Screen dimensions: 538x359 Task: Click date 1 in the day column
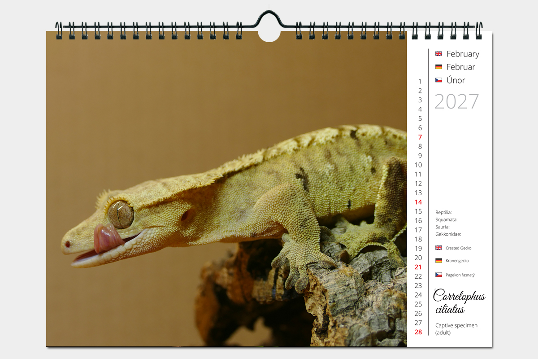click(x=420, y=82)
